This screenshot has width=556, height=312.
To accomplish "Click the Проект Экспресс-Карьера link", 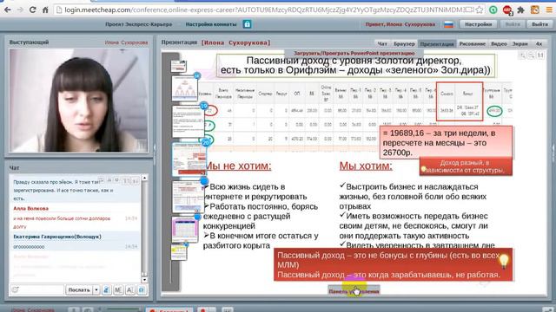I will click(x=139, y=24).
